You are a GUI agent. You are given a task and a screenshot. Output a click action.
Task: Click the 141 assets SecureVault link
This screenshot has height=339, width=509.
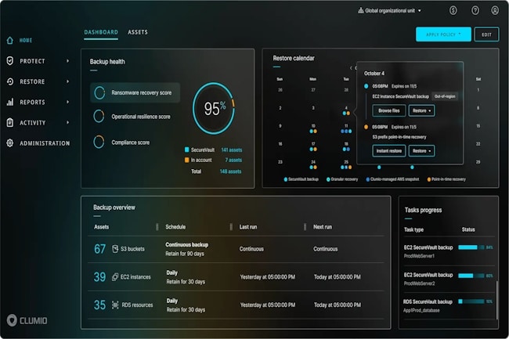[232, 150]
